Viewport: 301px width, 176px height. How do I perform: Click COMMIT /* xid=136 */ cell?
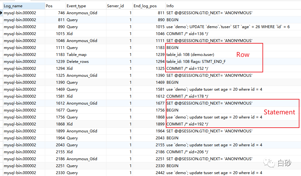[x=233, y=33]
